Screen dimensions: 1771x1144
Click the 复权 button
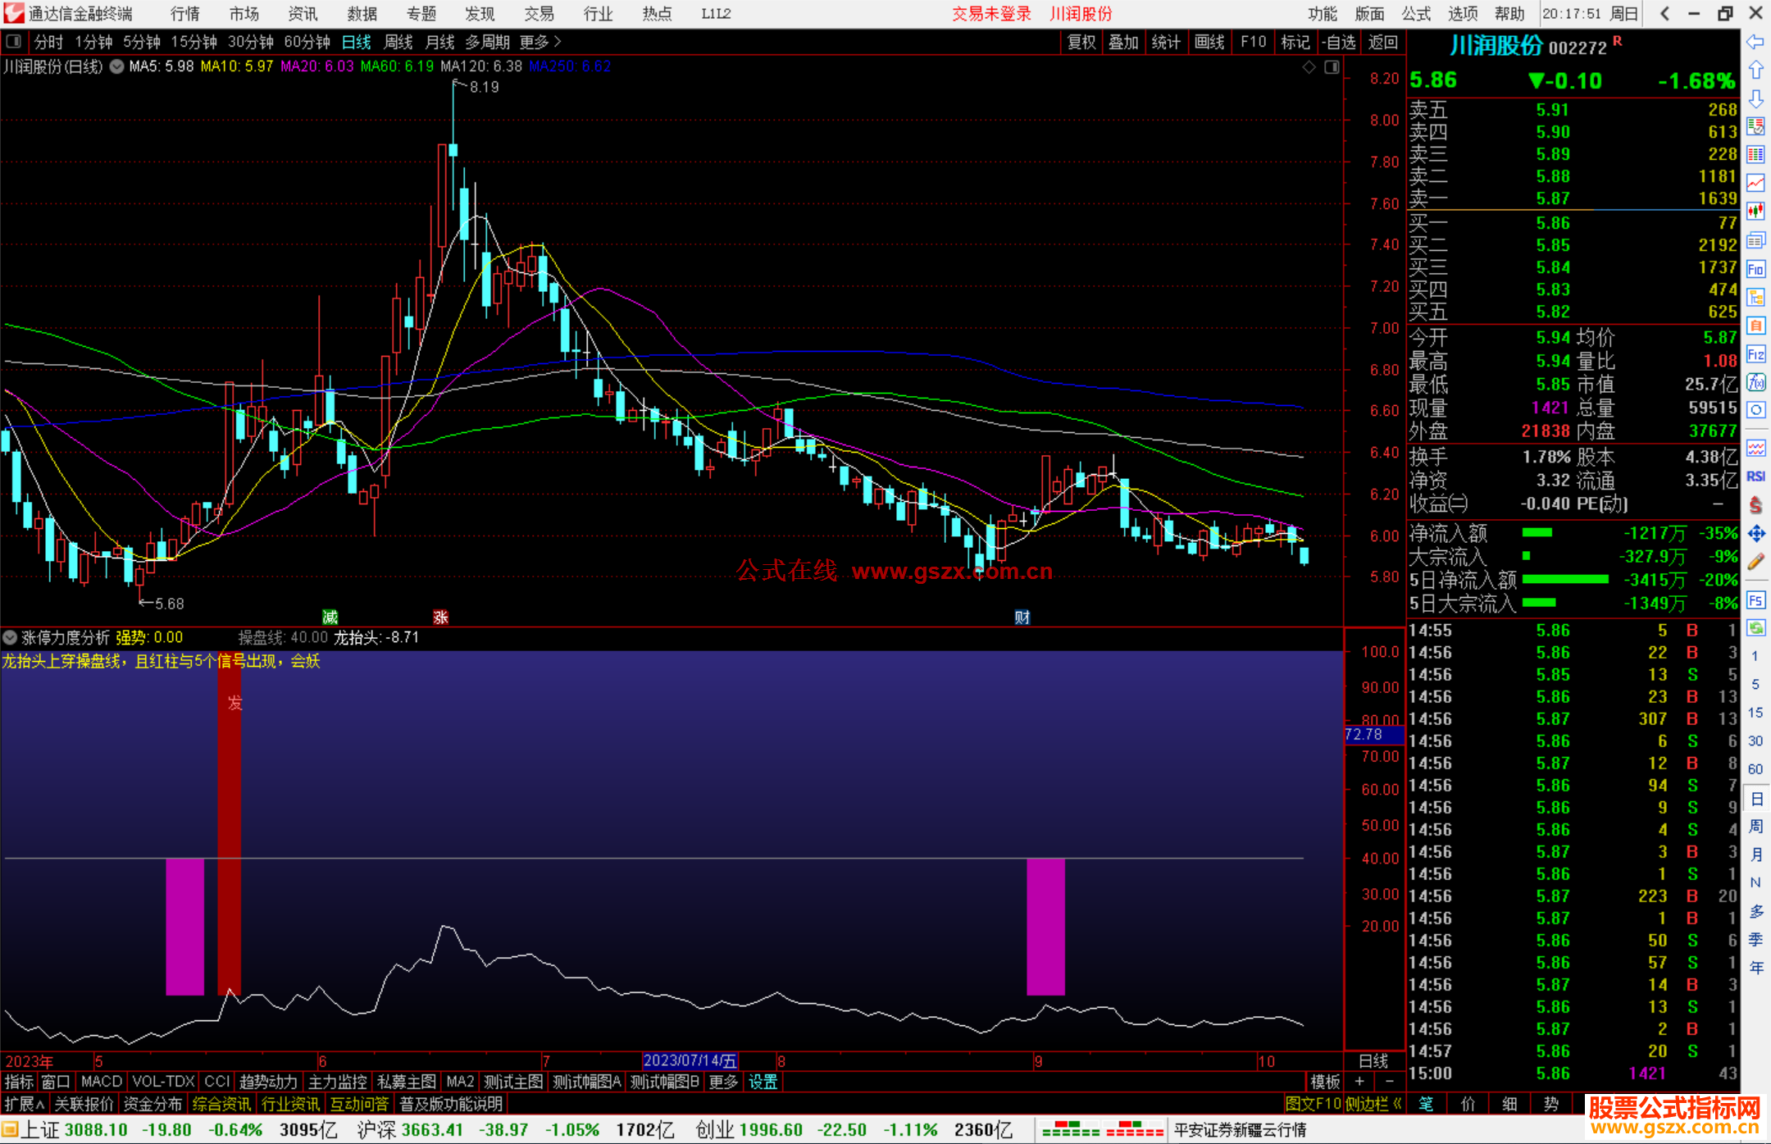(1081, 42)
